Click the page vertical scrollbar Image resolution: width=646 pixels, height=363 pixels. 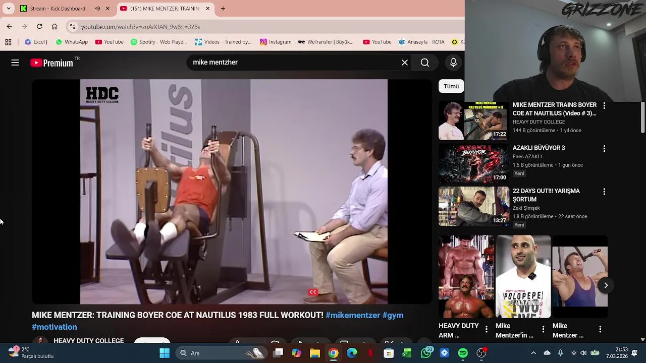[x=642, y=117]
